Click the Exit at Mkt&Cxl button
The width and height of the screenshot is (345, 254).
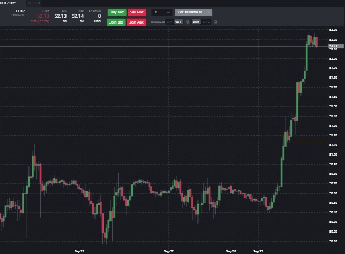tap(189, 12)
